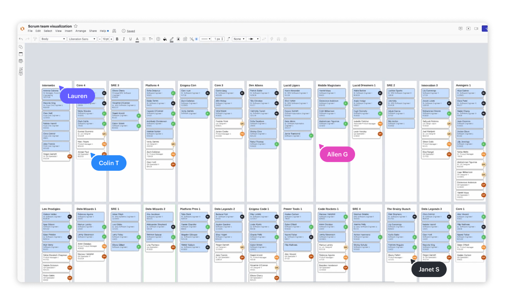Image resolution: width=506 pixels, height=305 pixels.
Task: Open the Body text style dropdown
Action: (x=53, y=39)
